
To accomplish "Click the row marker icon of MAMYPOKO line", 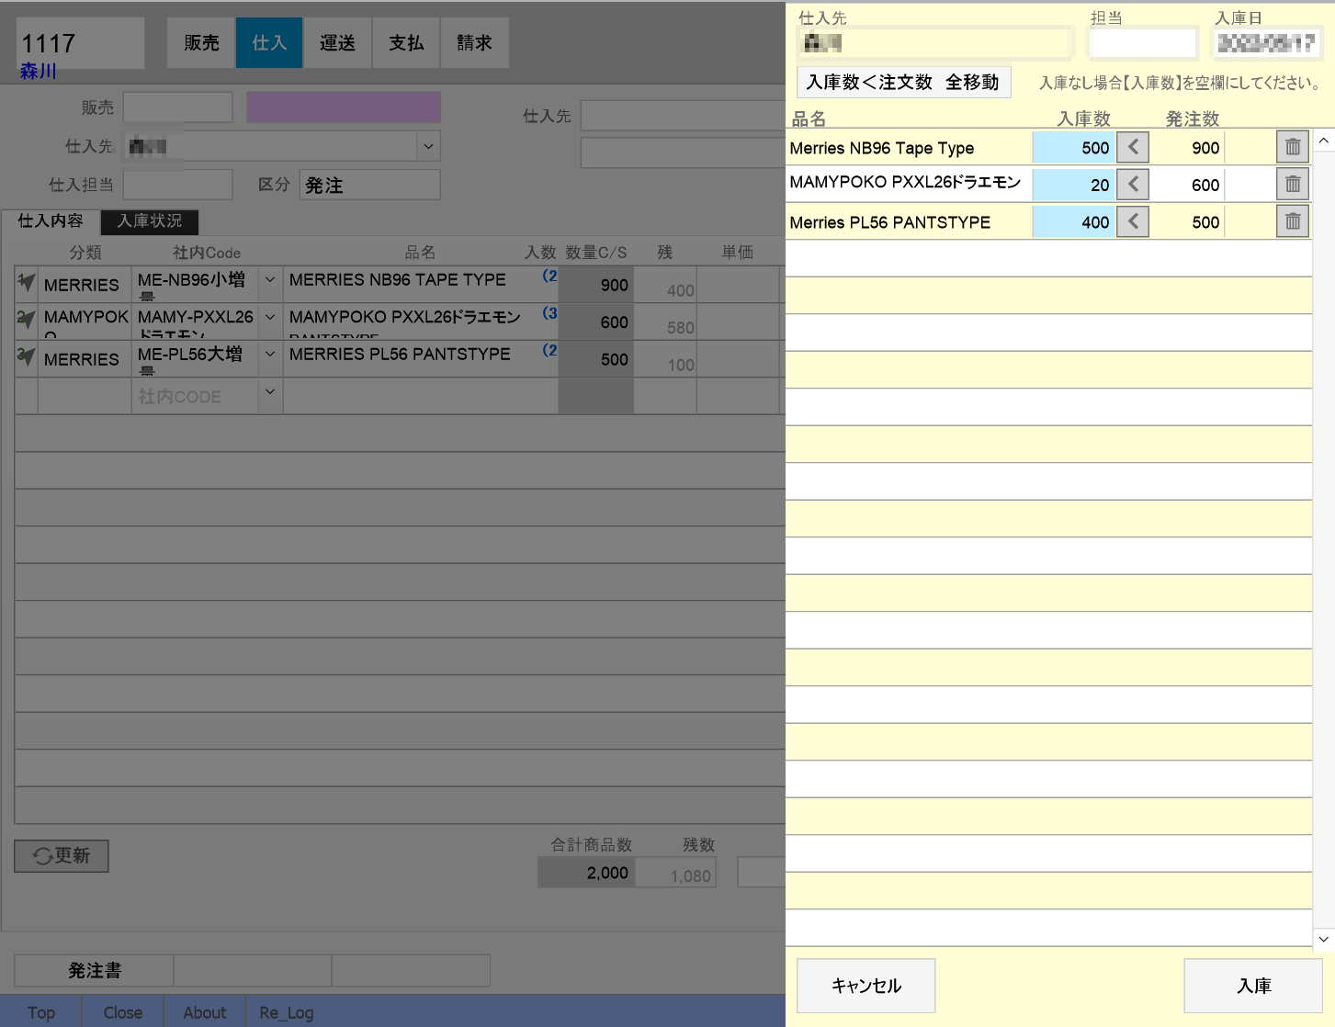I will [26, 321].
